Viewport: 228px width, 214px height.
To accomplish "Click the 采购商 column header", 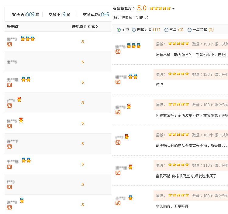I will tap(13, 26).
